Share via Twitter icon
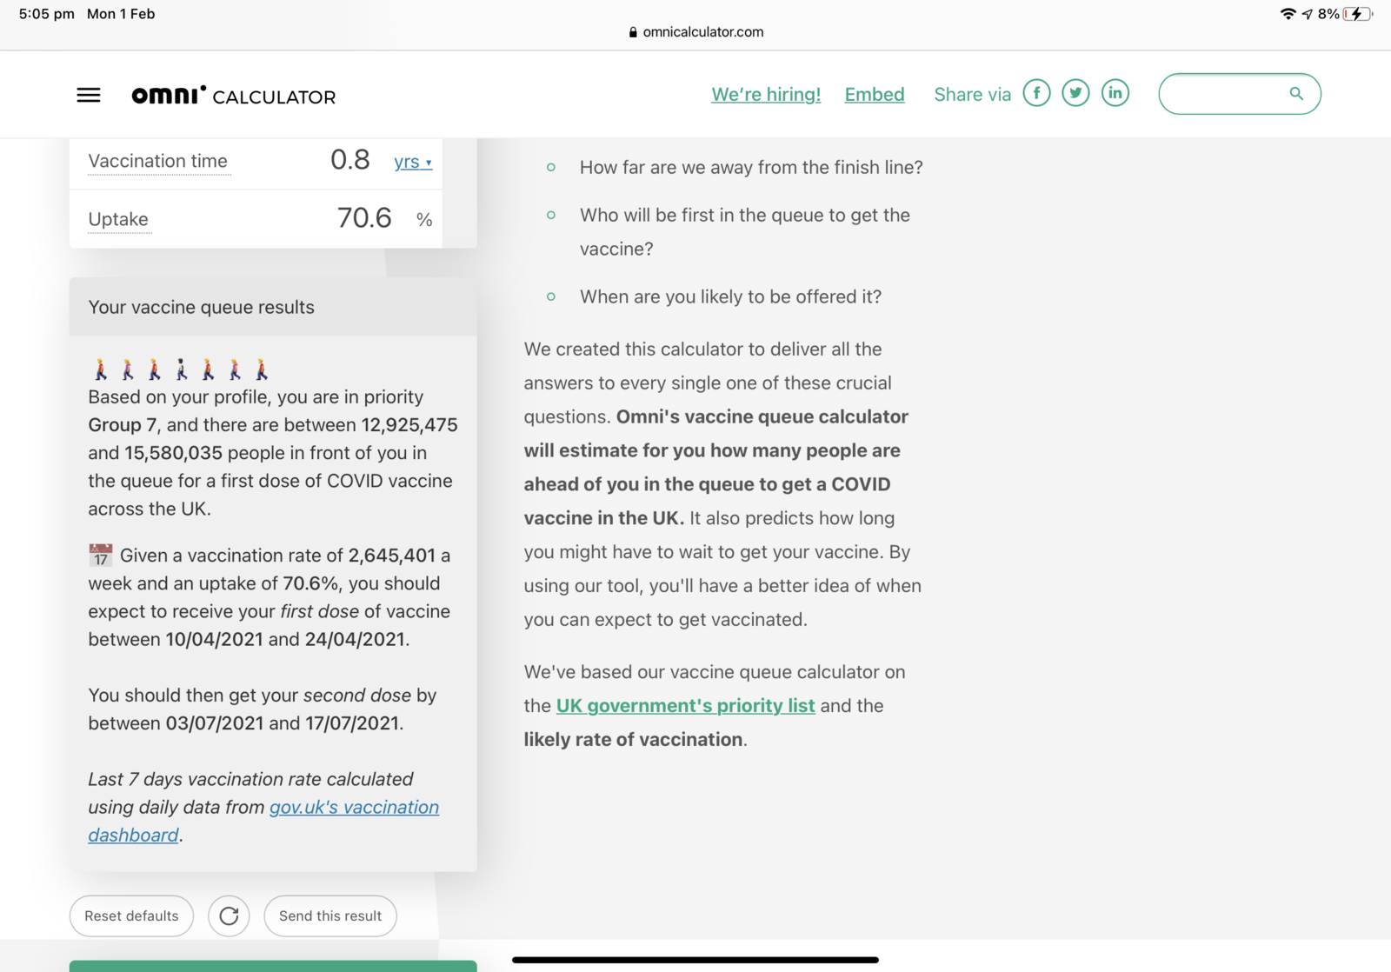Screen dimensions: 1391x972 (1075, 93)
